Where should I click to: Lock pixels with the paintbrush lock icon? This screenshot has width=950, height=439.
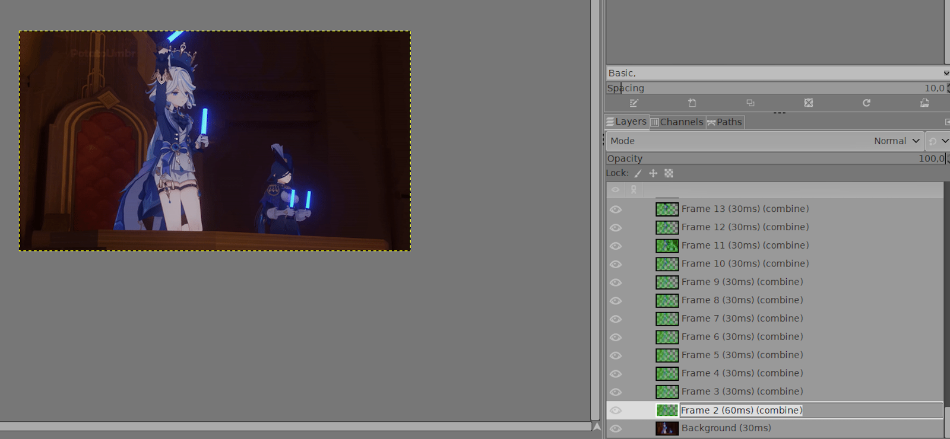click(x=638, y=173)
